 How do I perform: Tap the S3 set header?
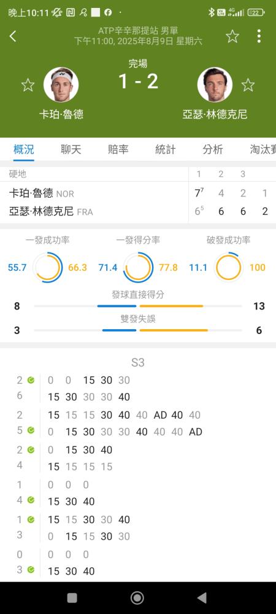pos(137,363)
